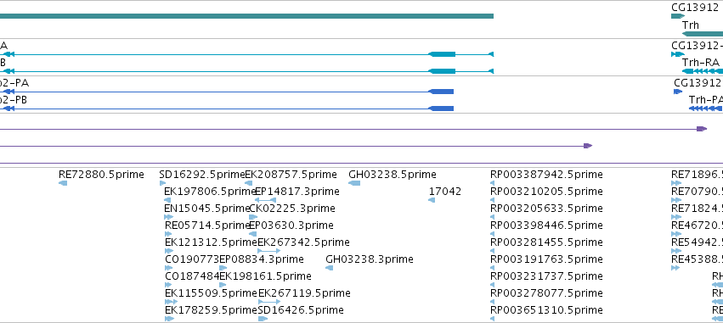Select the RE72880.5prime EST arrow glyph
The image size is (723, 323).
point(63,183)
